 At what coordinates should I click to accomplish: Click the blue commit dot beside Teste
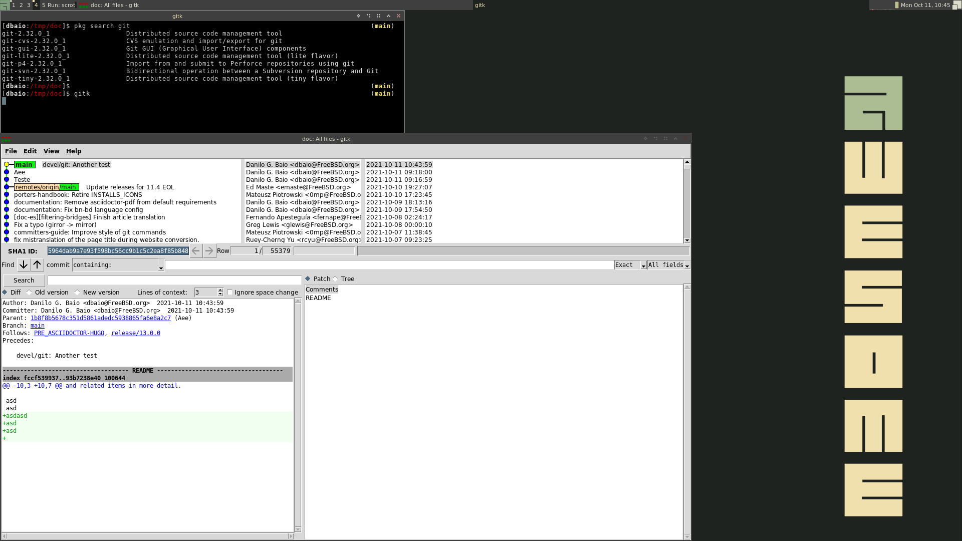point(7,180)
